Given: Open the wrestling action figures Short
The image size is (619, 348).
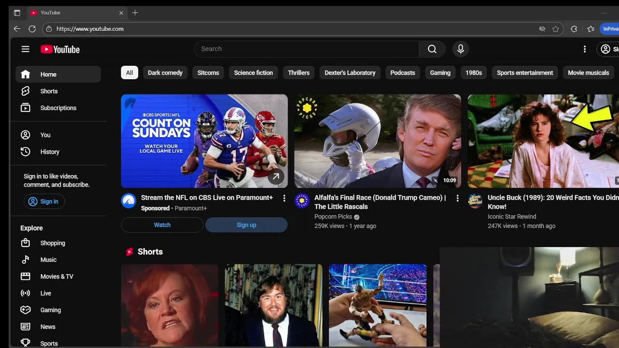Looking at the screenshot, I should (x=378, y=305).
